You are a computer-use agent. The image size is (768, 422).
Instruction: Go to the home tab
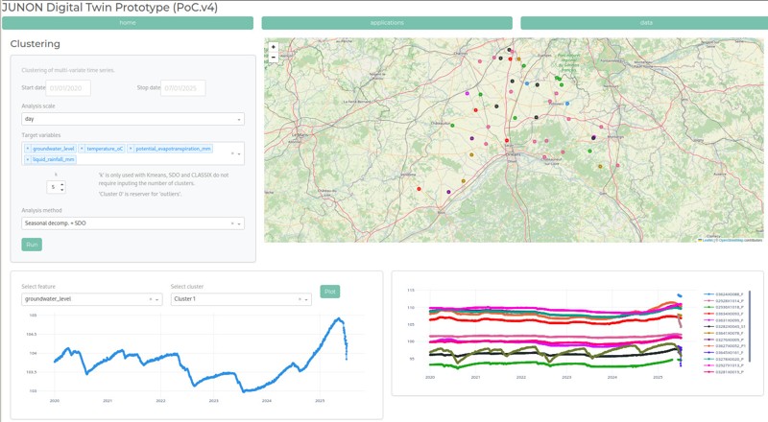pos(128,23)
